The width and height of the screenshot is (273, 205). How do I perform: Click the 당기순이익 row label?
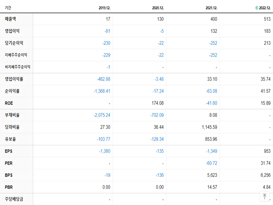(14, 43)
